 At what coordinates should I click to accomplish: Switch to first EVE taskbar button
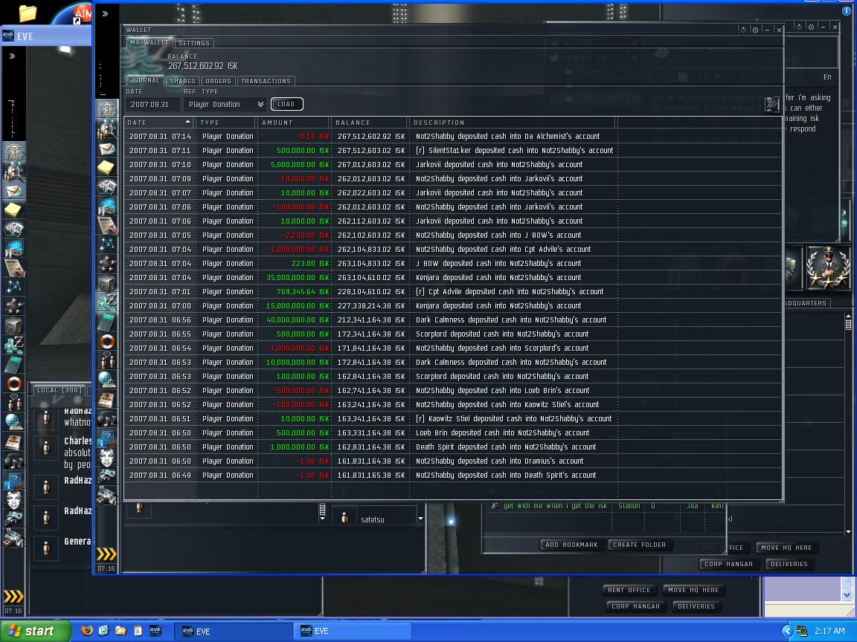pyautogui.click(x=232, y=631)
